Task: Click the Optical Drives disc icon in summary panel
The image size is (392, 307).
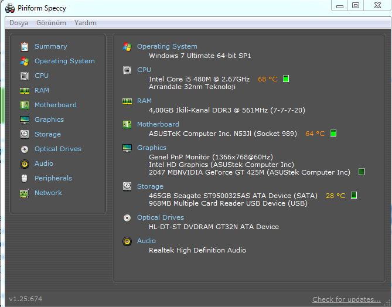Action: [127, 218]
